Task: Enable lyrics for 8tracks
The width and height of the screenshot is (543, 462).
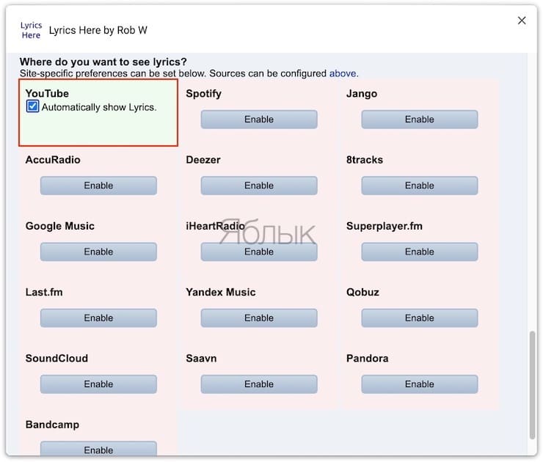Action: (x=420, y=186)
